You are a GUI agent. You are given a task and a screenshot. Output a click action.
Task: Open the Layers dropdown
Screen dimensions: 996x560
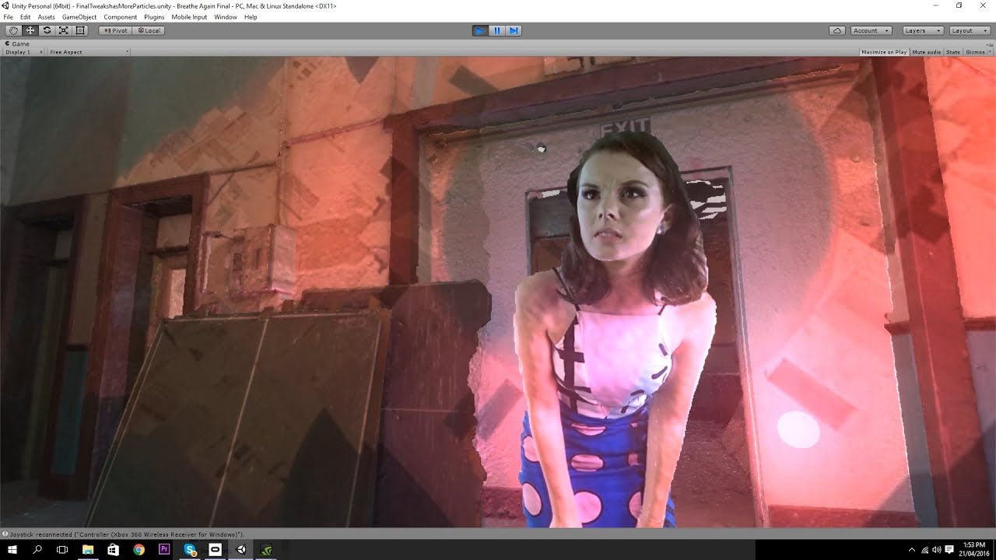point(922,30)
